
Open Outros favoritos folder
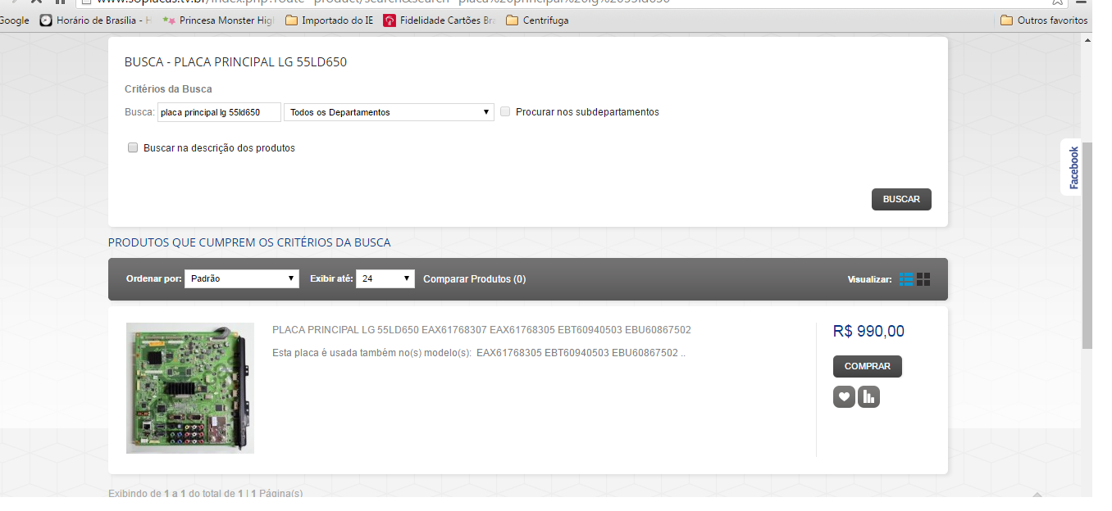pos(1045,20)
